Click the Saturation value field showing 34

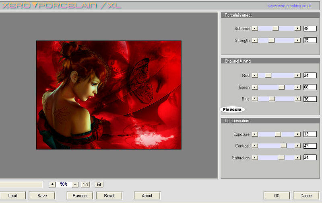pyautogui.click(x=310, y=158)
